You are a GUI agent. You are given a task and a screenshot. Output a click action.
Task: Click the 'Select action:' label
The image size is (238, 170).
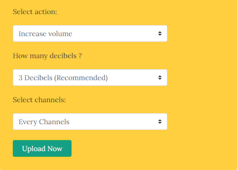35,12
